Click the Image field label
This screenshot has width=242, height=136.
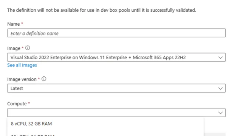(14, 48)
